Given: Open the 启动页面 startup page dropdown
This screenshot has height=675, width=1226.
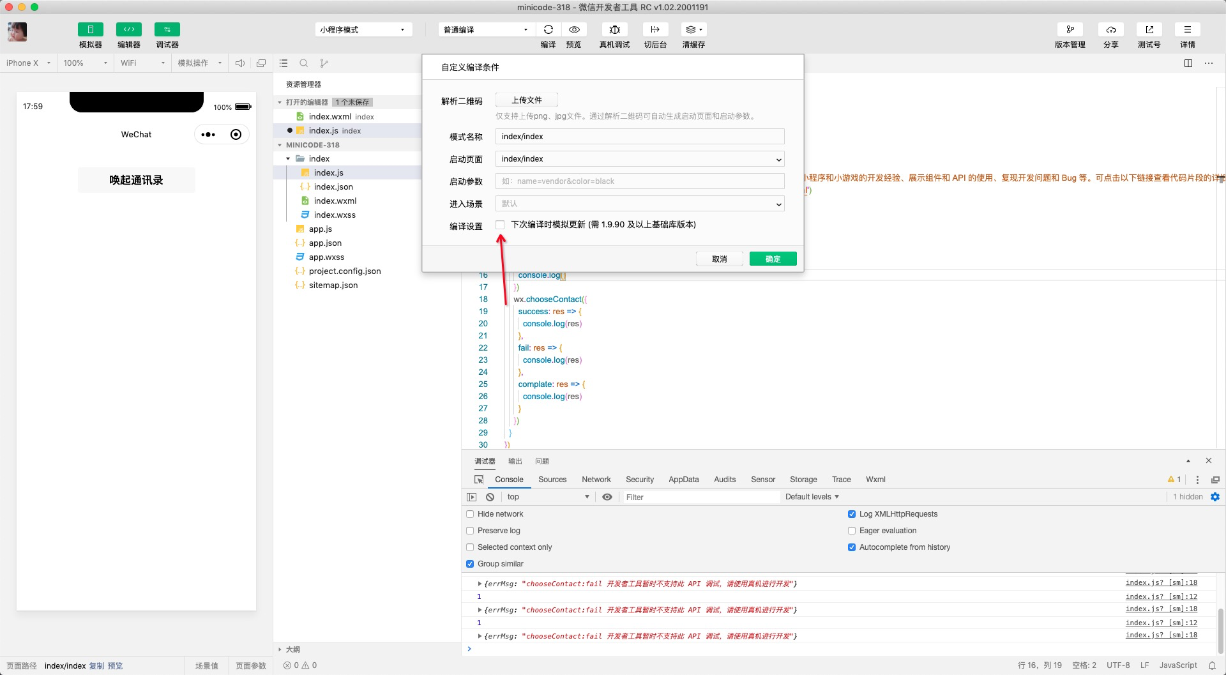Looking at the screenshot, I should (x=640, y=159).
